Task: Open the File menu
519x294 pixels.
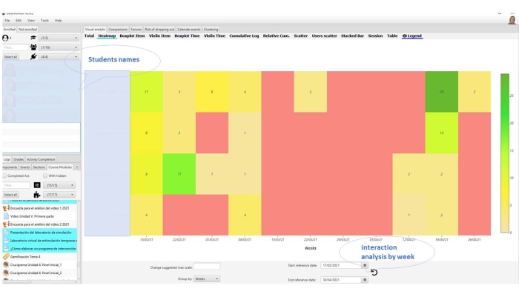Action: 7,21
